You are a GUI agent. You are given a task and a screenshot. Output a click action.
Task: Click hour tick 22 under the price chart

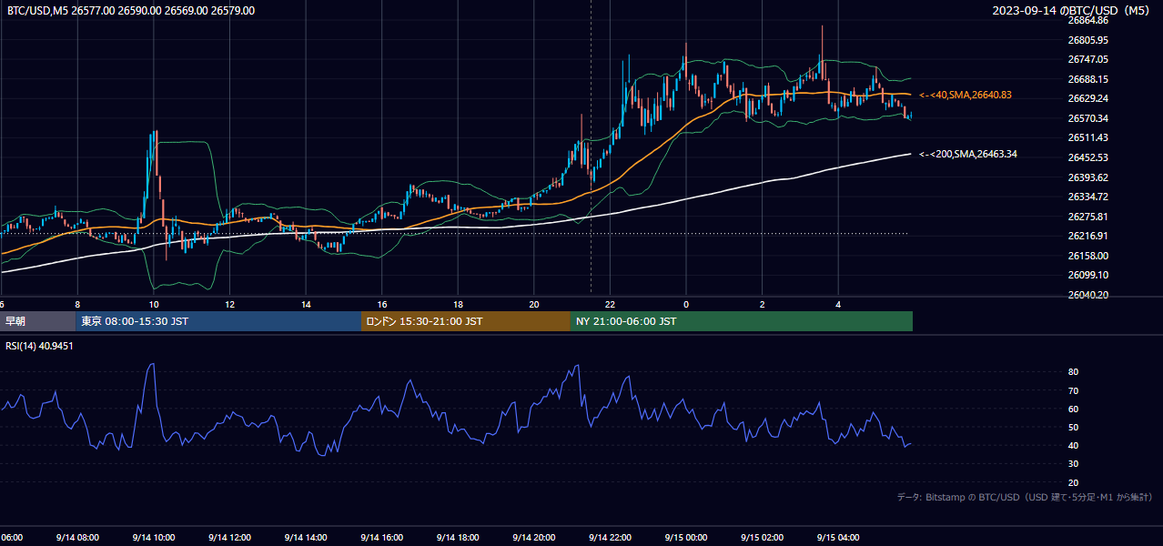point(610,304)
